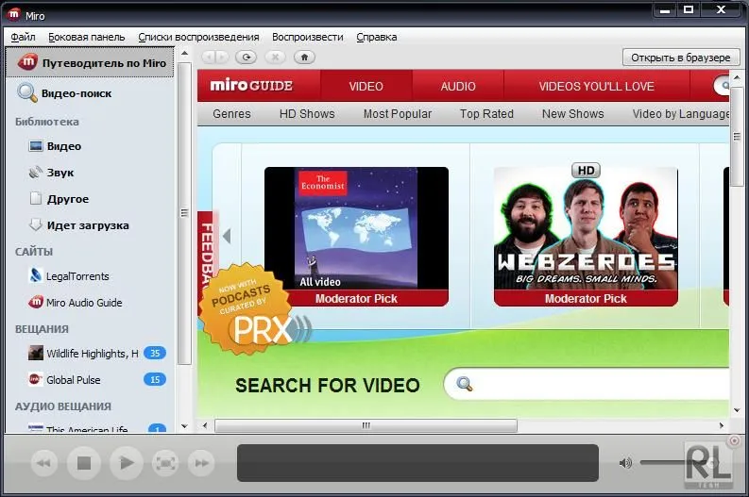This screenshot has width=749, height=497.
Task: Switch to the AUDIO tab
Action: point(458,87)
